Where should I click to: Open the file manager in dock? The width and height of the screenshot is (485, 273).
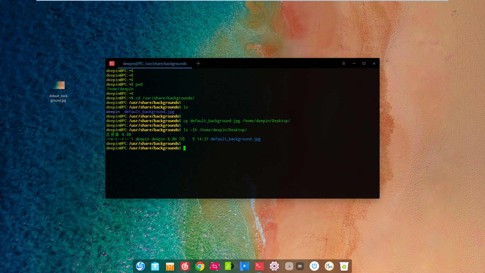(x=155, y=266)
